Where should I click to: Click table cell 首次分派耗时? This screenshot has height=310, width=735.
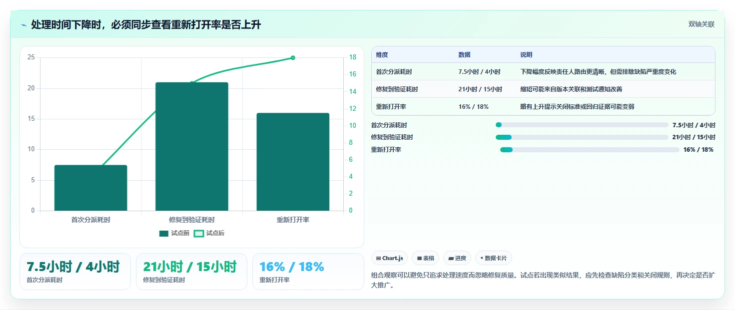394,72
